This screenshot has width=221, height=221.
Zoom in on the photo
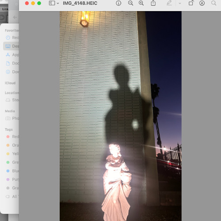tap(141, 3)
